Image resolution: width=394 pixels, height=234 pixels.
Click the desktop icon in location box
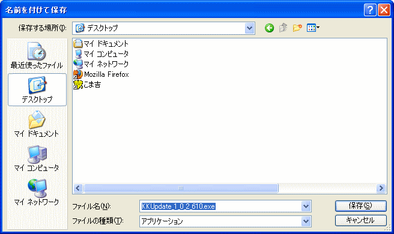click(80, 28)
